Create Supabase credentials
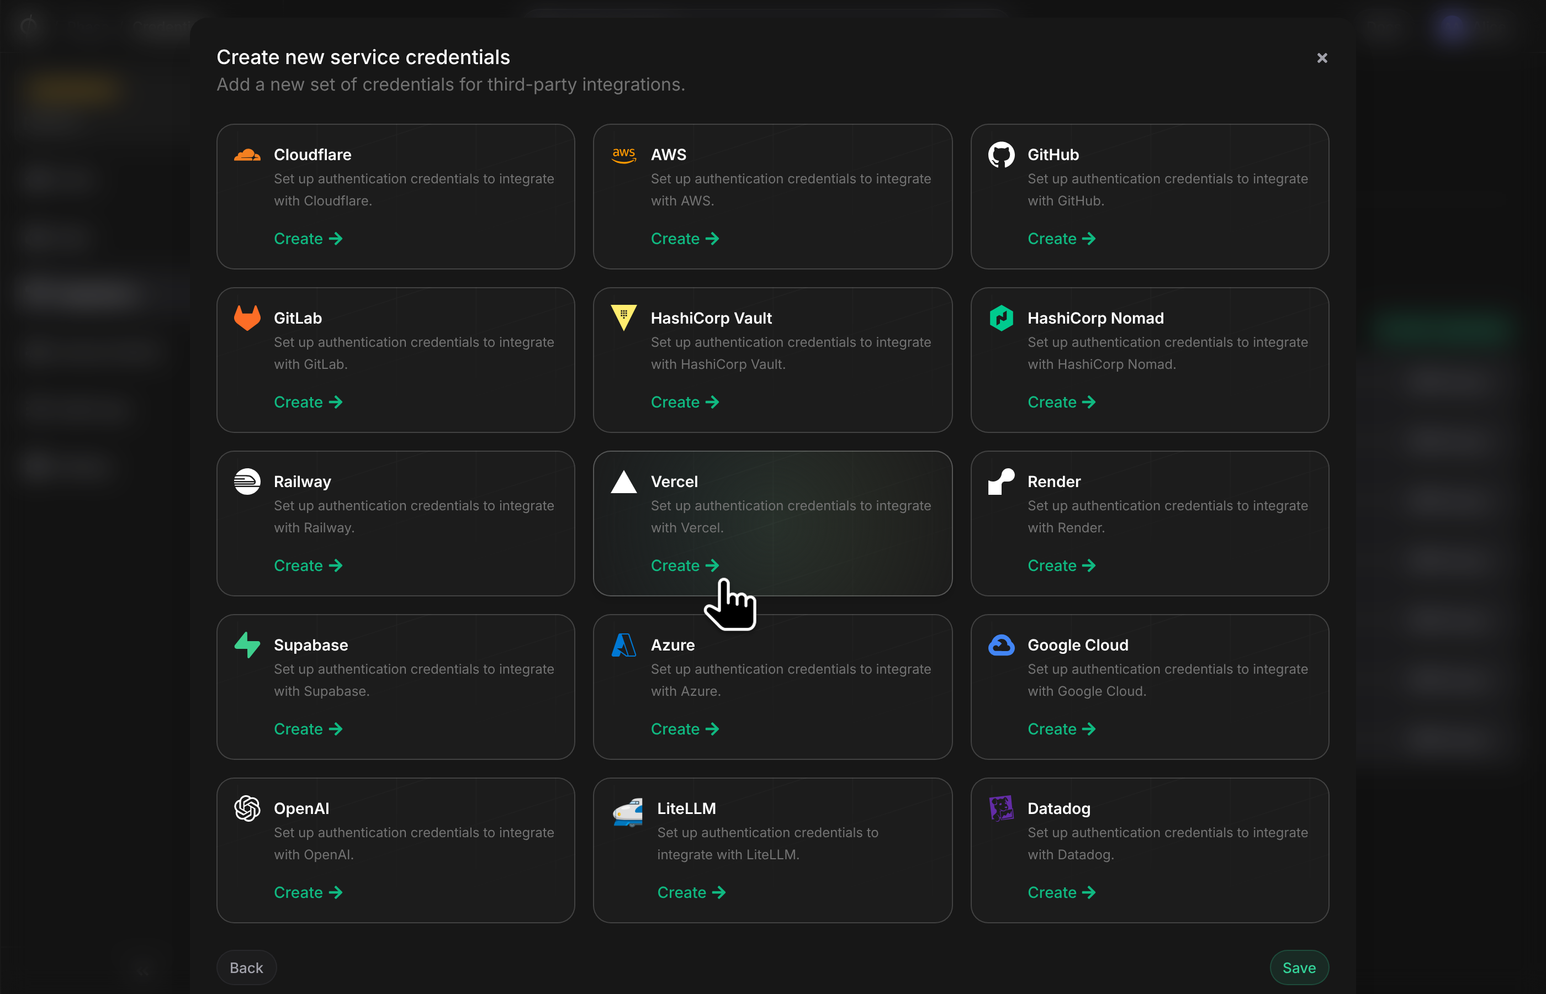This screenshot has height=994, width=1546. (308, 729)
